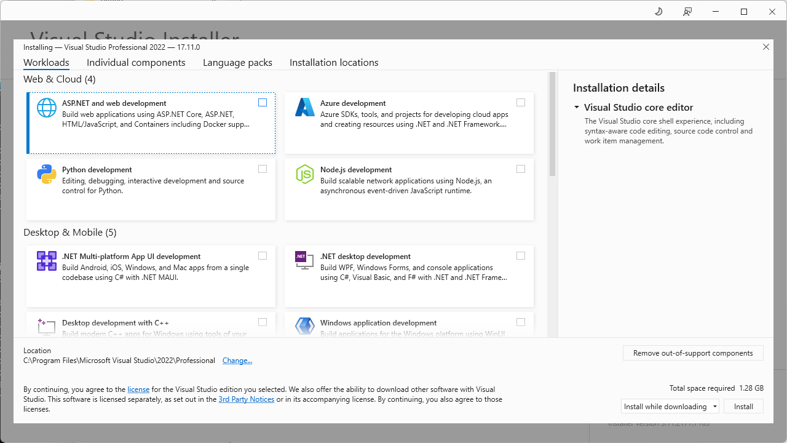The width and height of the screenshot is (787, 443).
Task: Open the 3rd Party Notices link
Action: [x=247, y=399]
